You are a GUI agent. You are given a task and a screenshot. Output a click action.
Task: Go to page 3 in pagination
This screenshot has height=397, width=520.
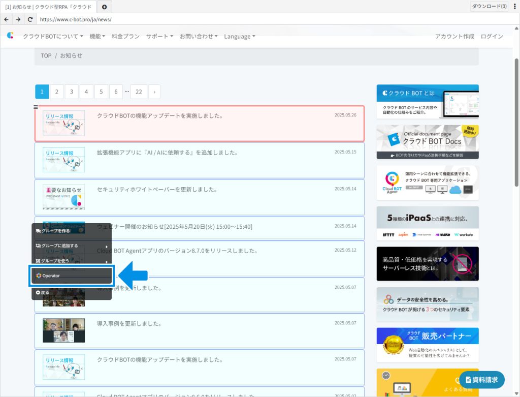pyautogui.click(x=71, y=91)
